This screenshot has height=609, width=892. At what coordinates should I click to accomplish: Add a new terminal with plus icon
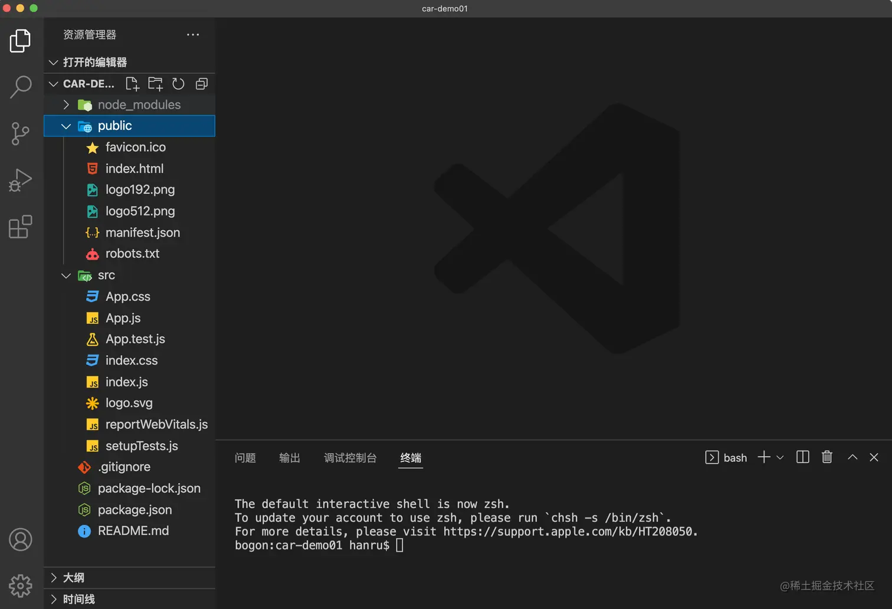764,457
